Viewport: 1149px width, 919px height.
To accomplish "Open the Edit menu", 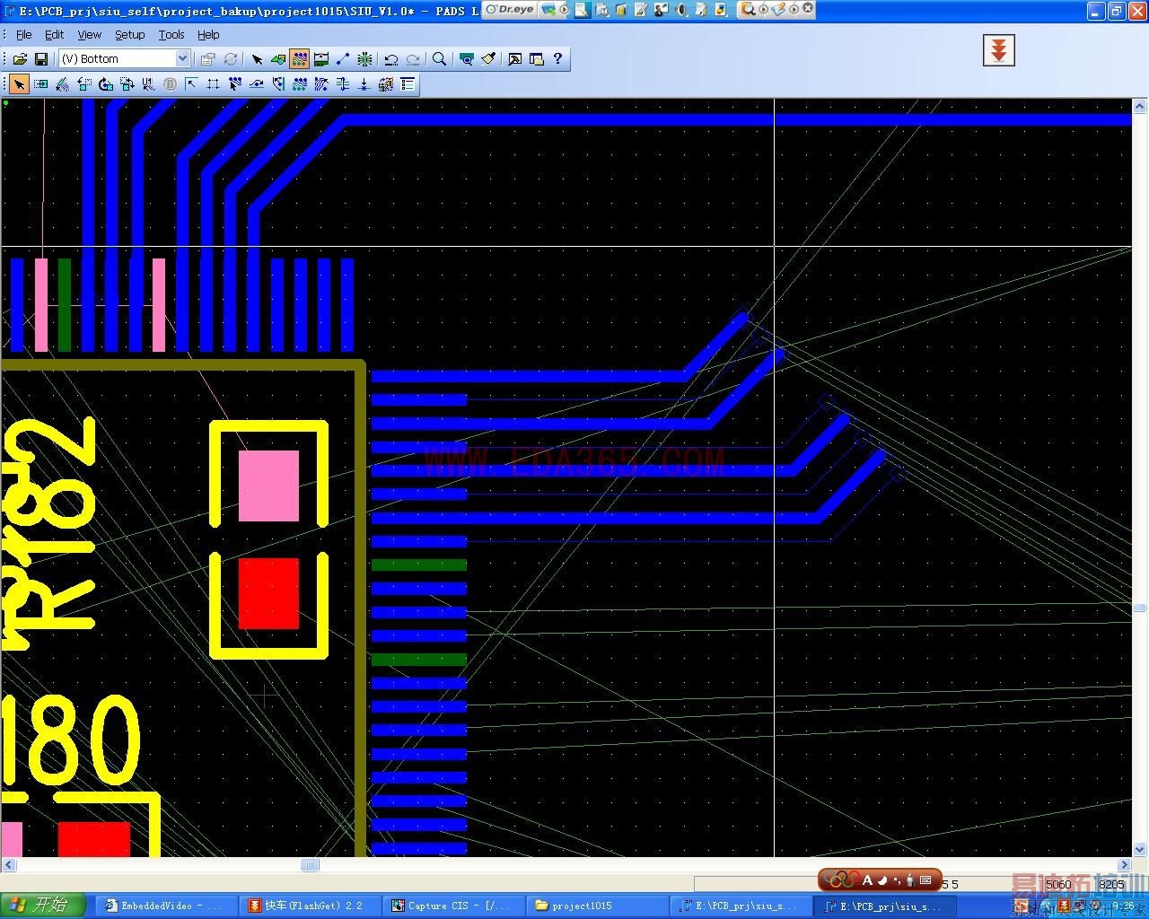I will click(x=55, y=34).
